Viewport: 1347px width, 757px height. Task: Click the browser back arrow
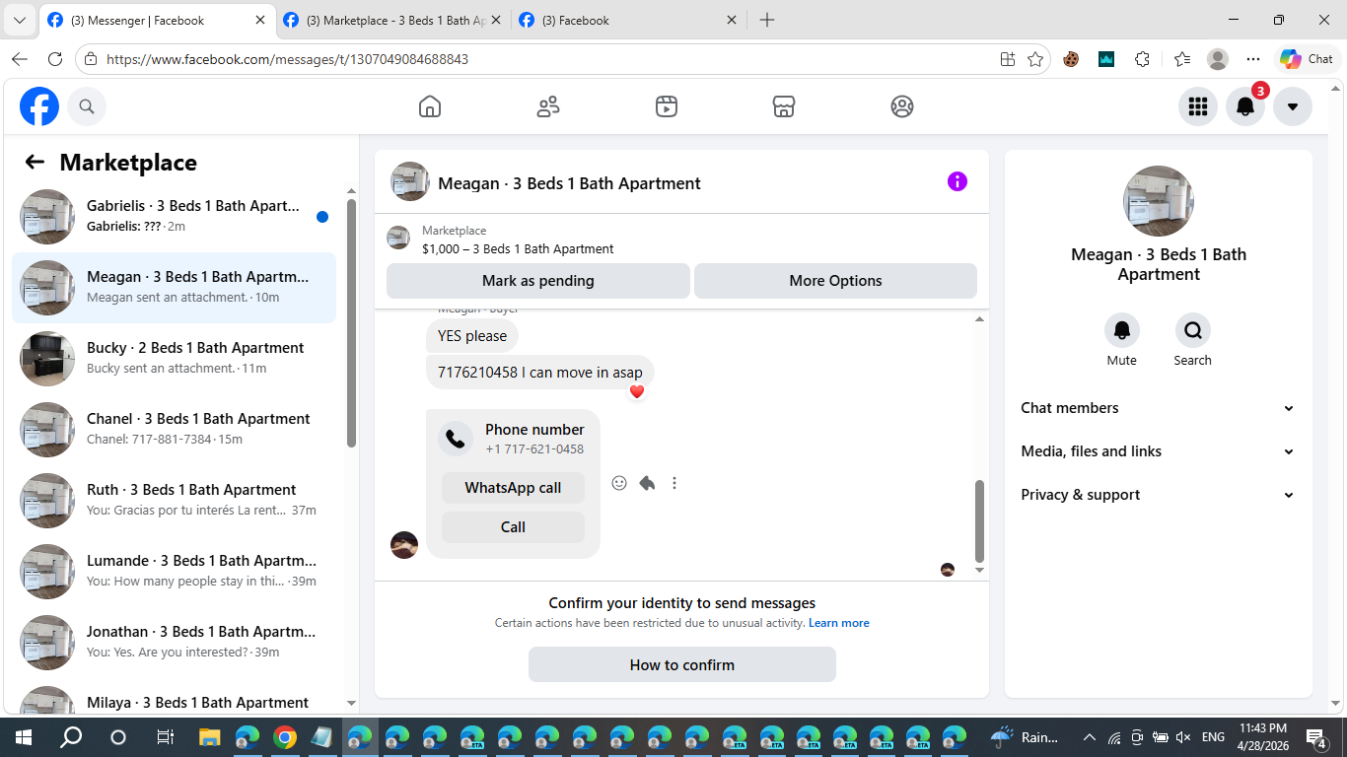click(x=20, y=59)
